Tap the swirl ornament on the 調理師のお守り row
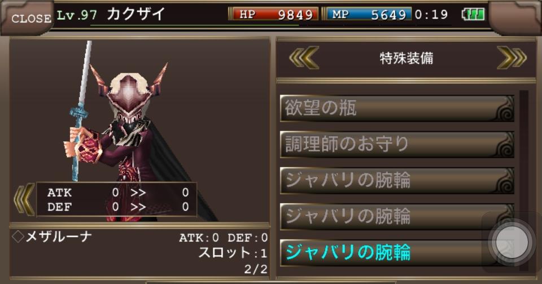This screenshot has height=284, width=542. 505,145
